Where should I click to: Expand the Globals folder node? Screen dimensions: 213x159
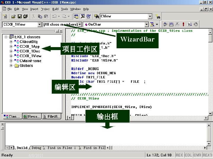(11, 66)
